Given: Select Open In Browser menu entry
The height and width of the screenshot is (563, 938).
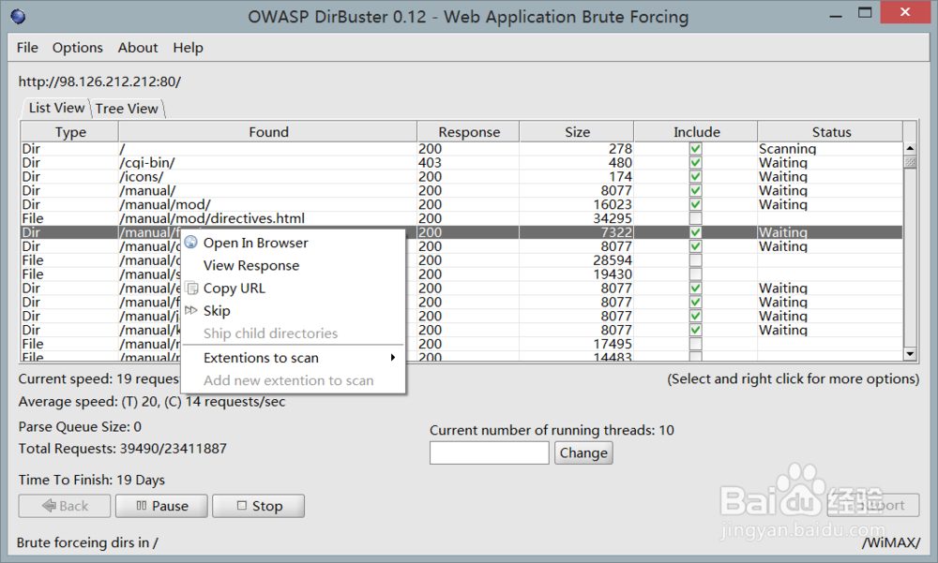Looking at the screenshot, I should pos(255,243).
